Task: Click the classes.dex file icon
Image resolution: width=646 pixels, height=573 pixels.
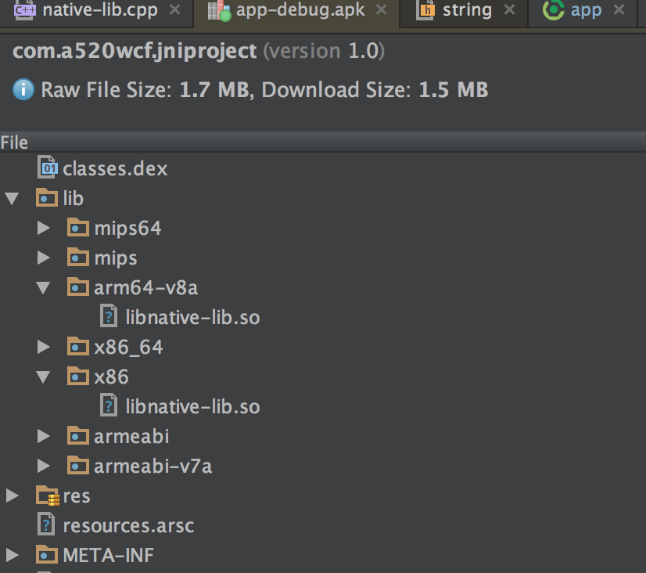Action: click(x=48, y=168)
